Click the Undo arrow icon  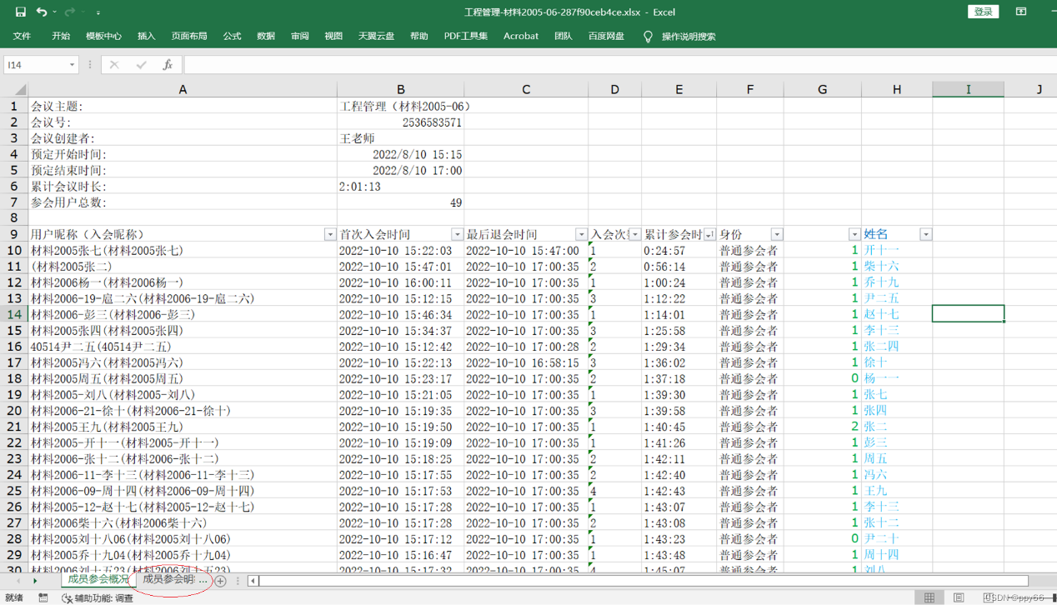[x=41, y=12]
